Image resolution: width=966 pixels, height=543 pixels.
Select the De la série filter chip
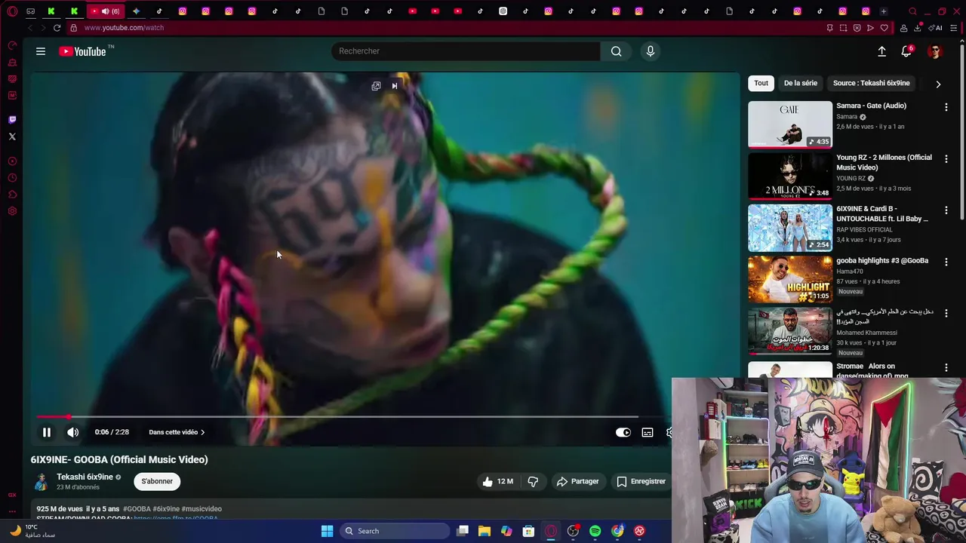(801, 83)
